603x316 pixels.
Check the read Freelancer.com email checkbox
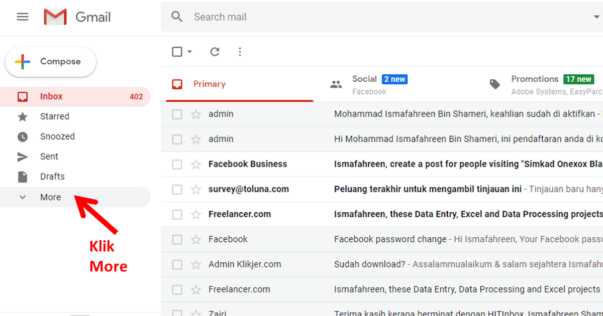point(177,290)
